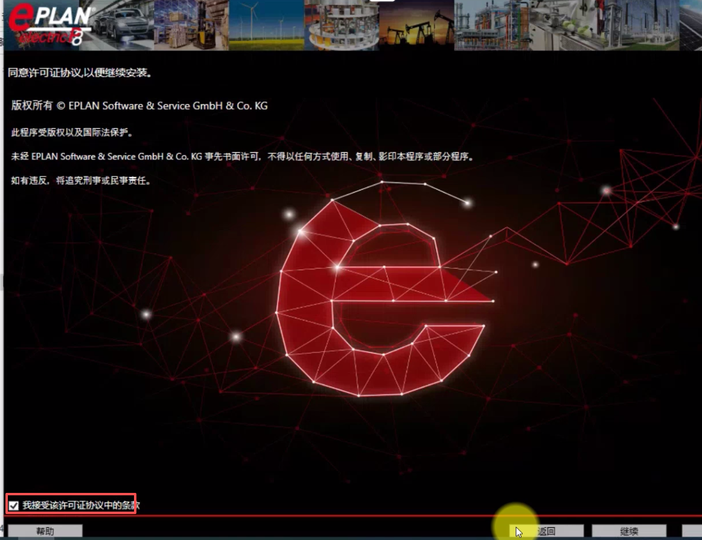Image resolution: width=702 pixels, height=540 pixels.
Task: Click the text '此程序受版权以及国际法保护。'
Action: [72, 133]
